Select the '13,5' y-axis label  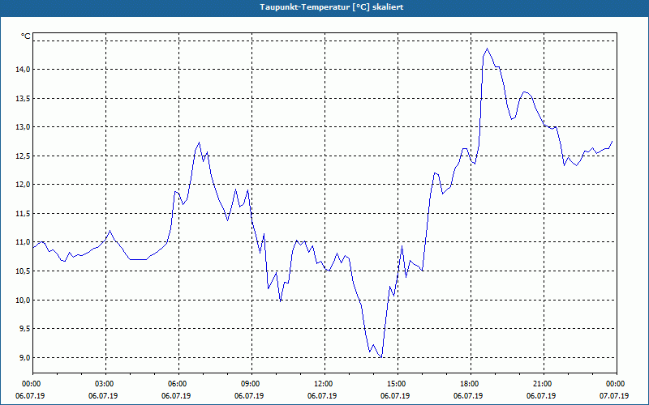coord(24,98)
